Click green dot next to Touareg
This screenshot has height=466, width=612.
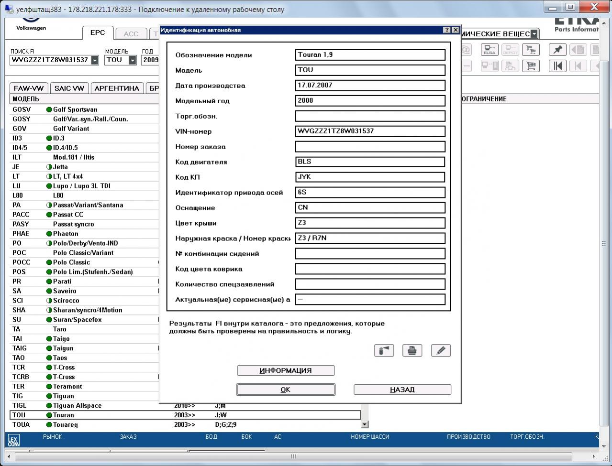[49, 424]
